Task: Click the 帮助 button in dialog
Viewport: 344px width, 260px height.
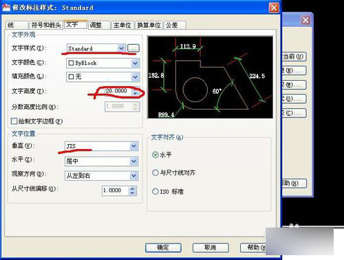Action: pyautogui.click(x=253, y=248)
